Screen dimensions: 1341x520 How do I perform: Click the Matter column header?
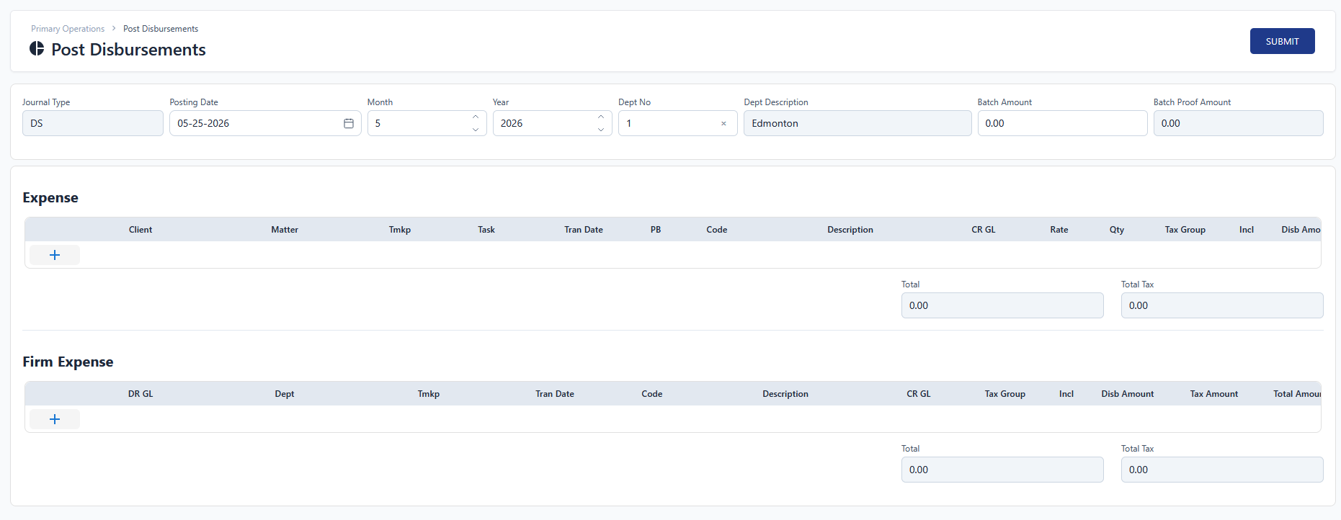[285, 230]
